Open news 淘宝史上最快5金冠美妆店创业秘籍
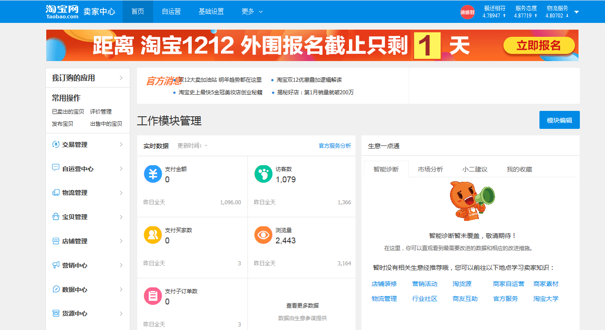The image size is (605, 330). pos(220,92)
